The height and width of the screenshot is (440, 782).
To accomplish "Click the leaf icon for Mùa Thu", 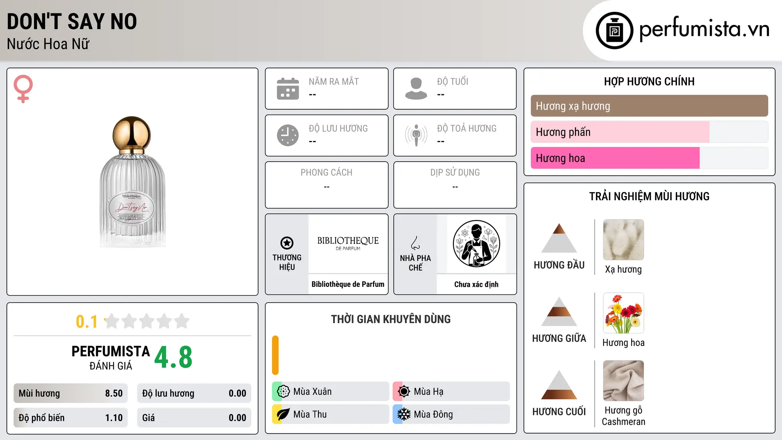I will (x=283, y=414).
